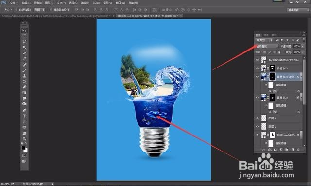
Task: Click the background color swatch
Action: (x=26, y=151)
